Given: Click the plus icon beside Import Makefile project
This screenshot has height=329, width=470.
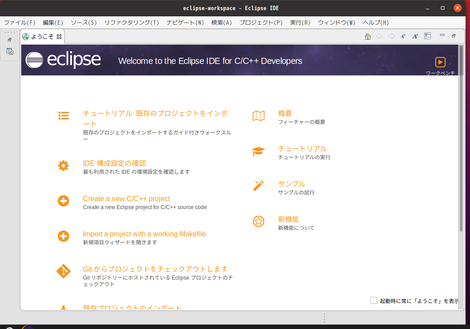Looking at the screenshot, I should coord(64,236).
